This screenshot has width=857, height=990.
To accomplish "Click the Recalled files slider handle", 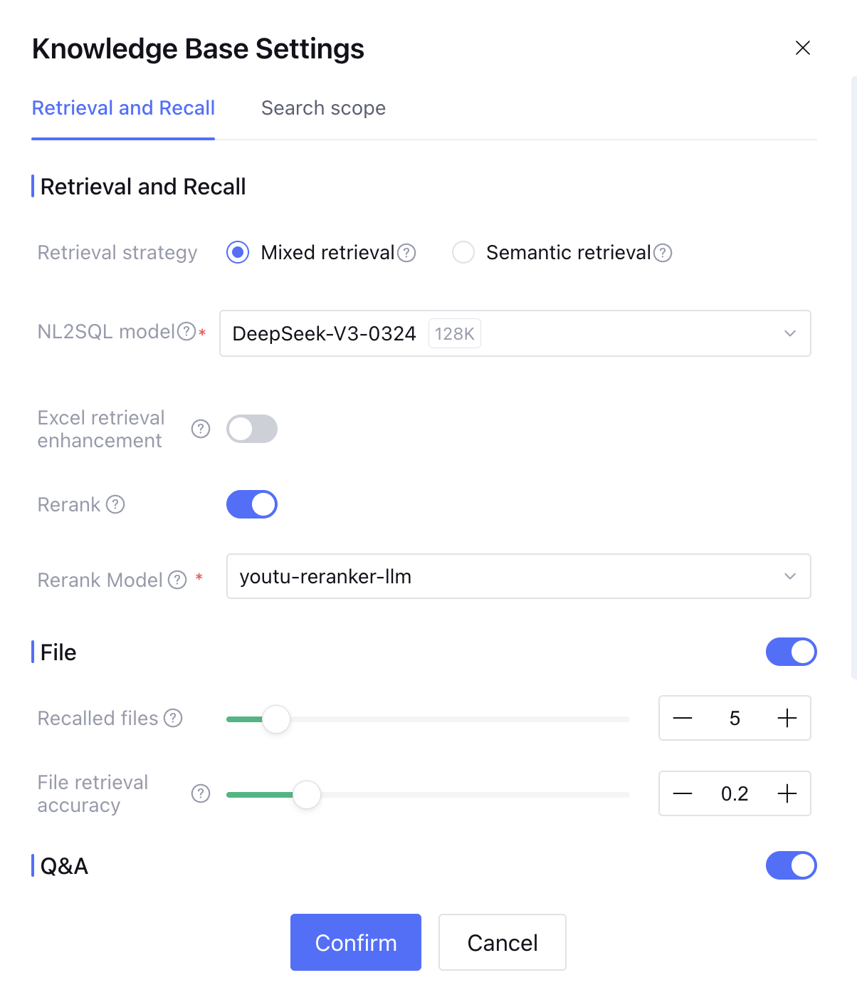I will [276, 719].
